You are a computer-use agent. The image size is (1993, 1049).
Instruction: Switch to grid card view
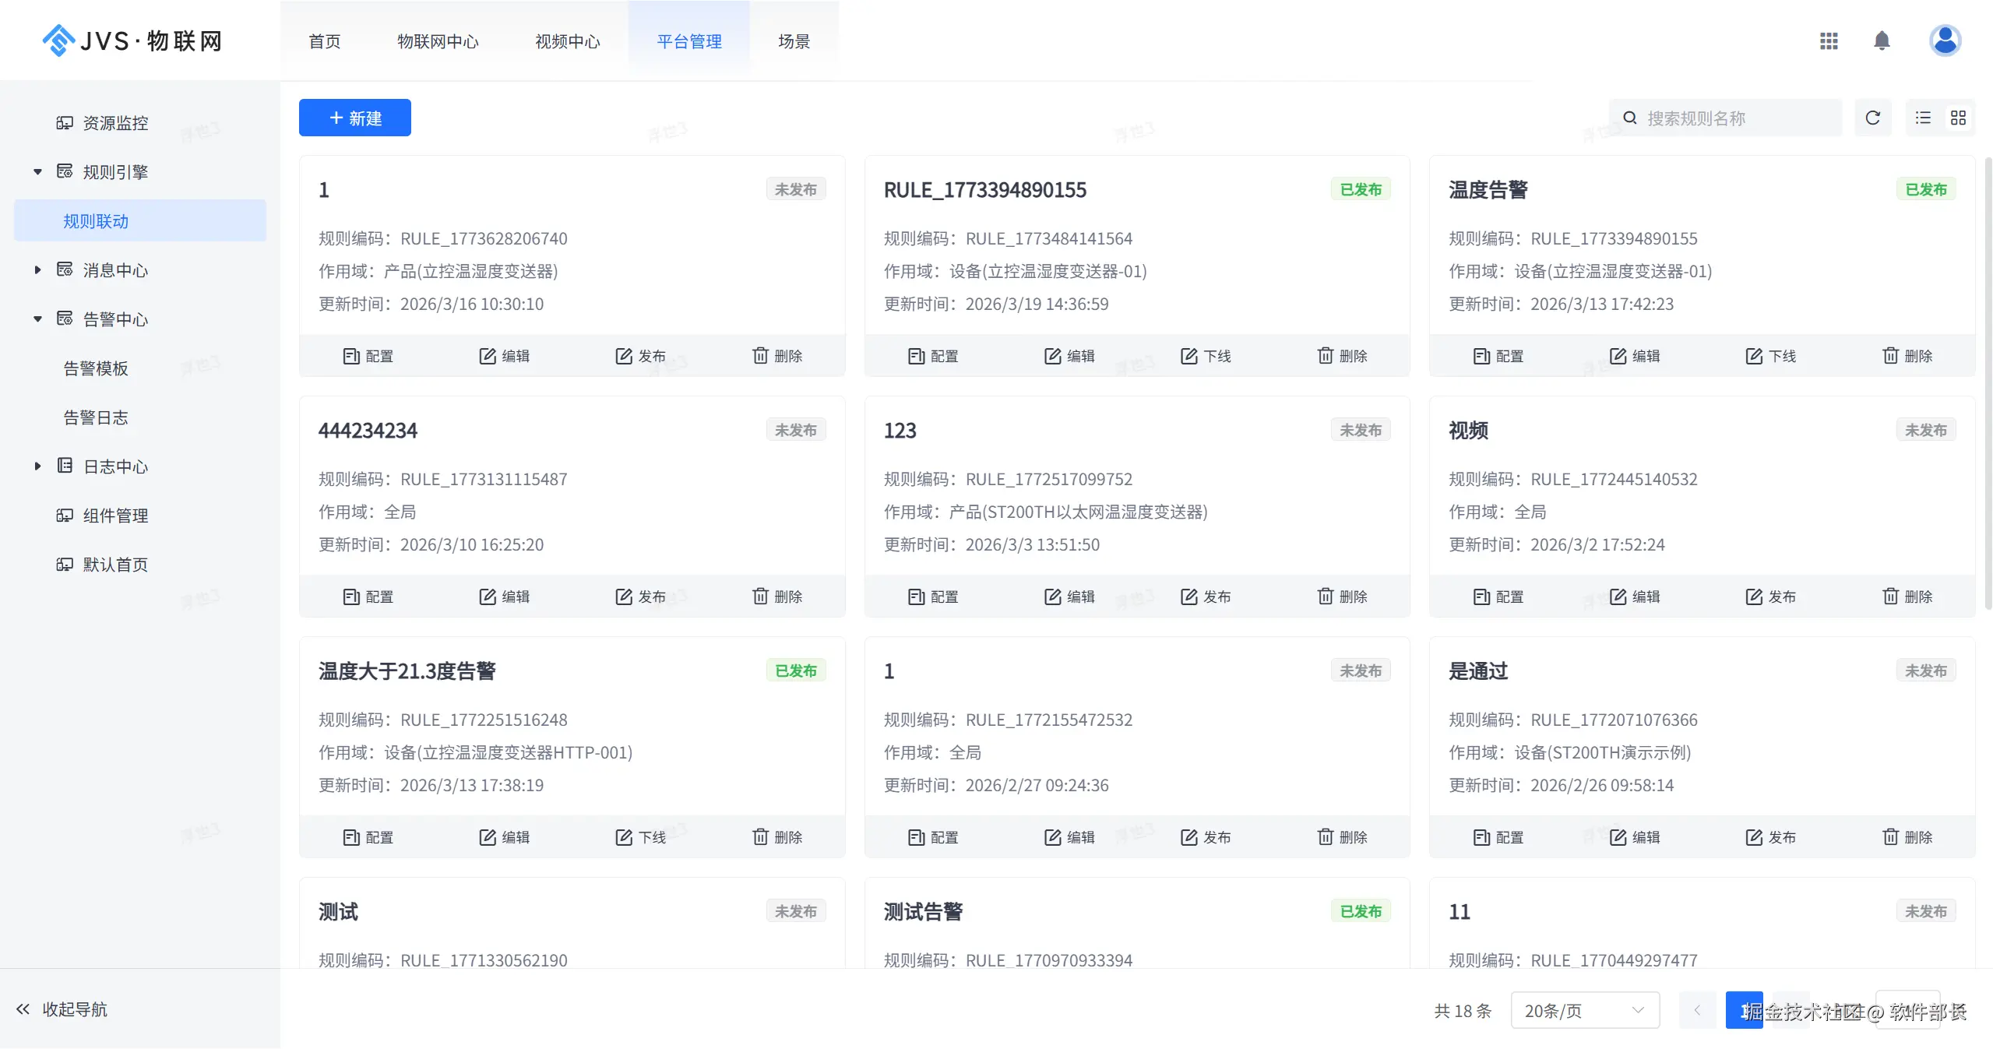pyautogui.click(x=1958, y=118)
